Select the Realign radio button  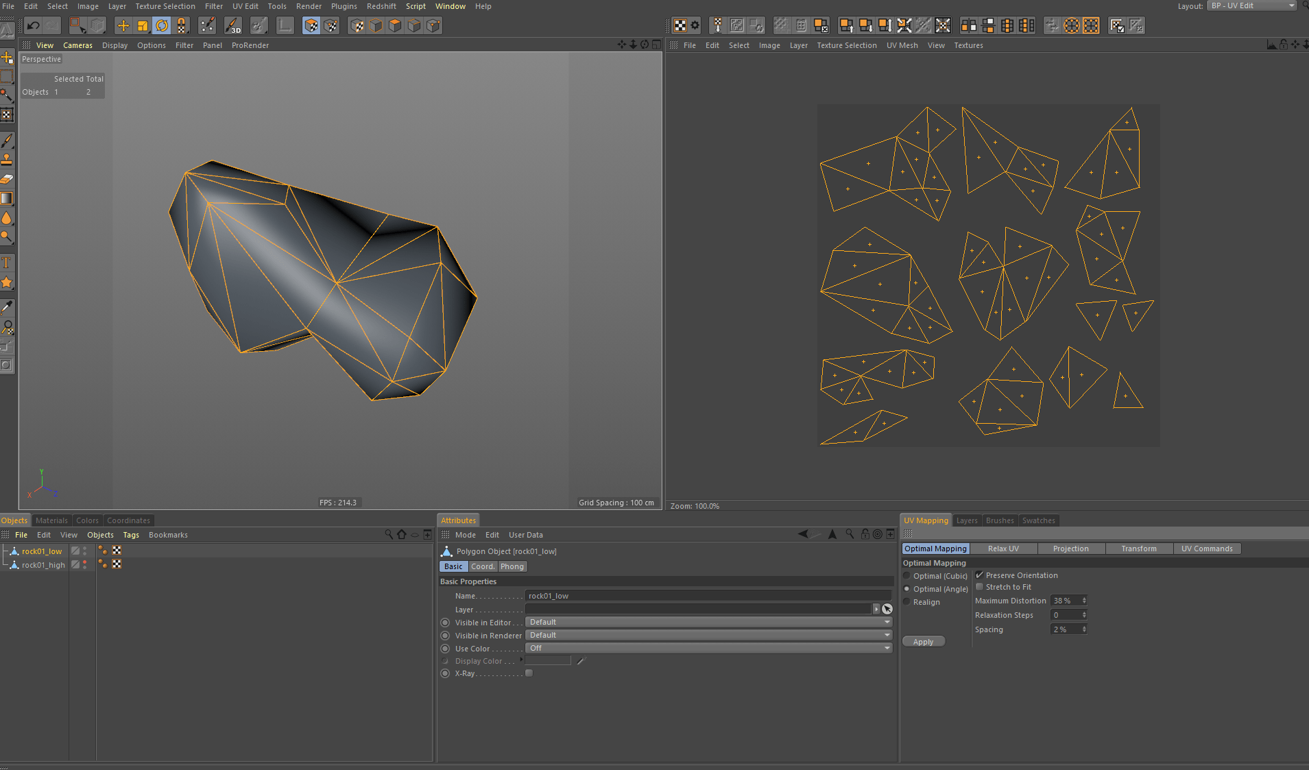(907, 602)
